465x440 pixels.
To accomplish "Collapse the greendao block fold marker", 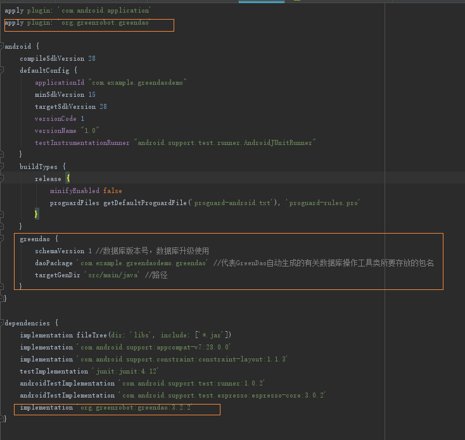I will 1,238.
